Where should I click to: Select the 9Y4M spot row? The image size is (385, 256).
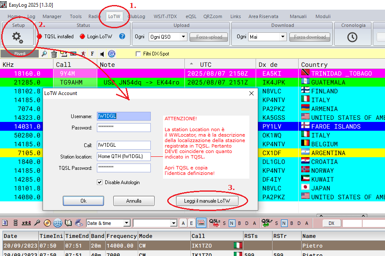(192, 73)
